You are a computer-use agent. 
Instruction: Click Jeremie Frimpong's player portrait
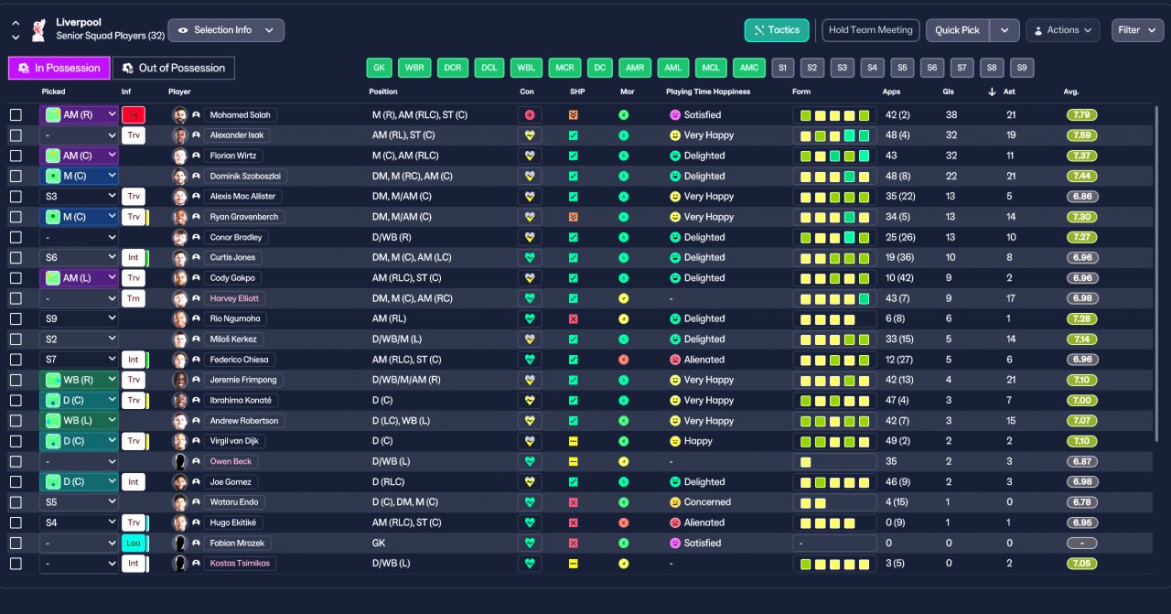(179, 380)
